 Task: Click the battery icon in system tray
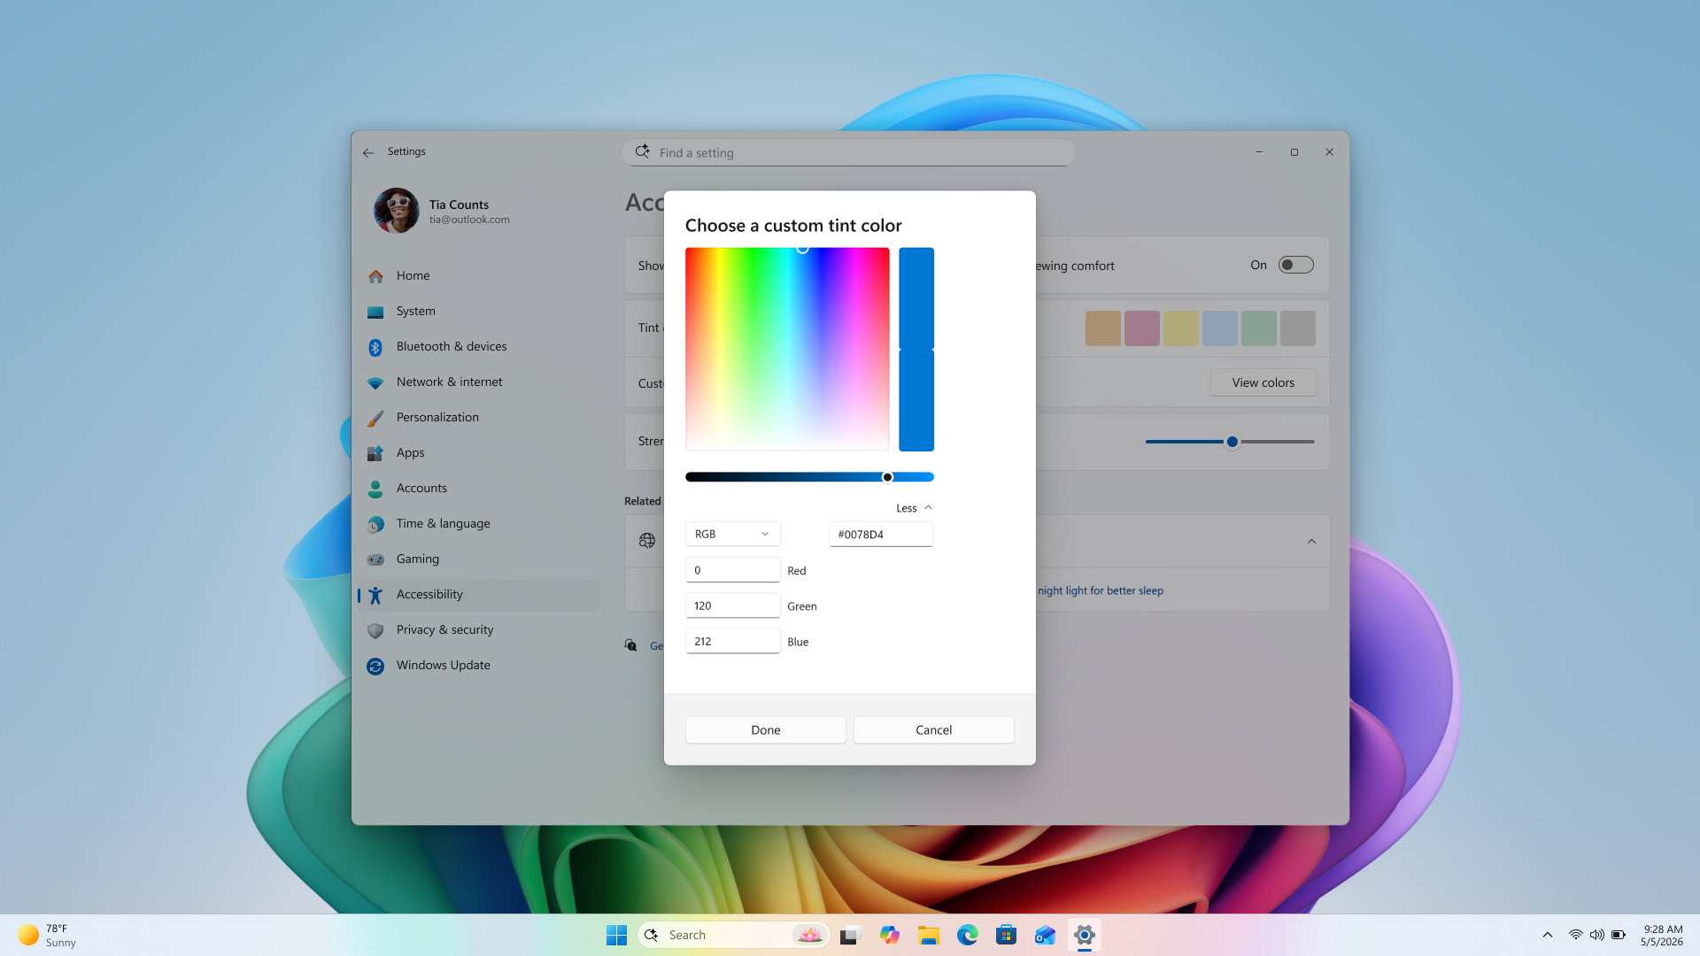coord(1619,935)
